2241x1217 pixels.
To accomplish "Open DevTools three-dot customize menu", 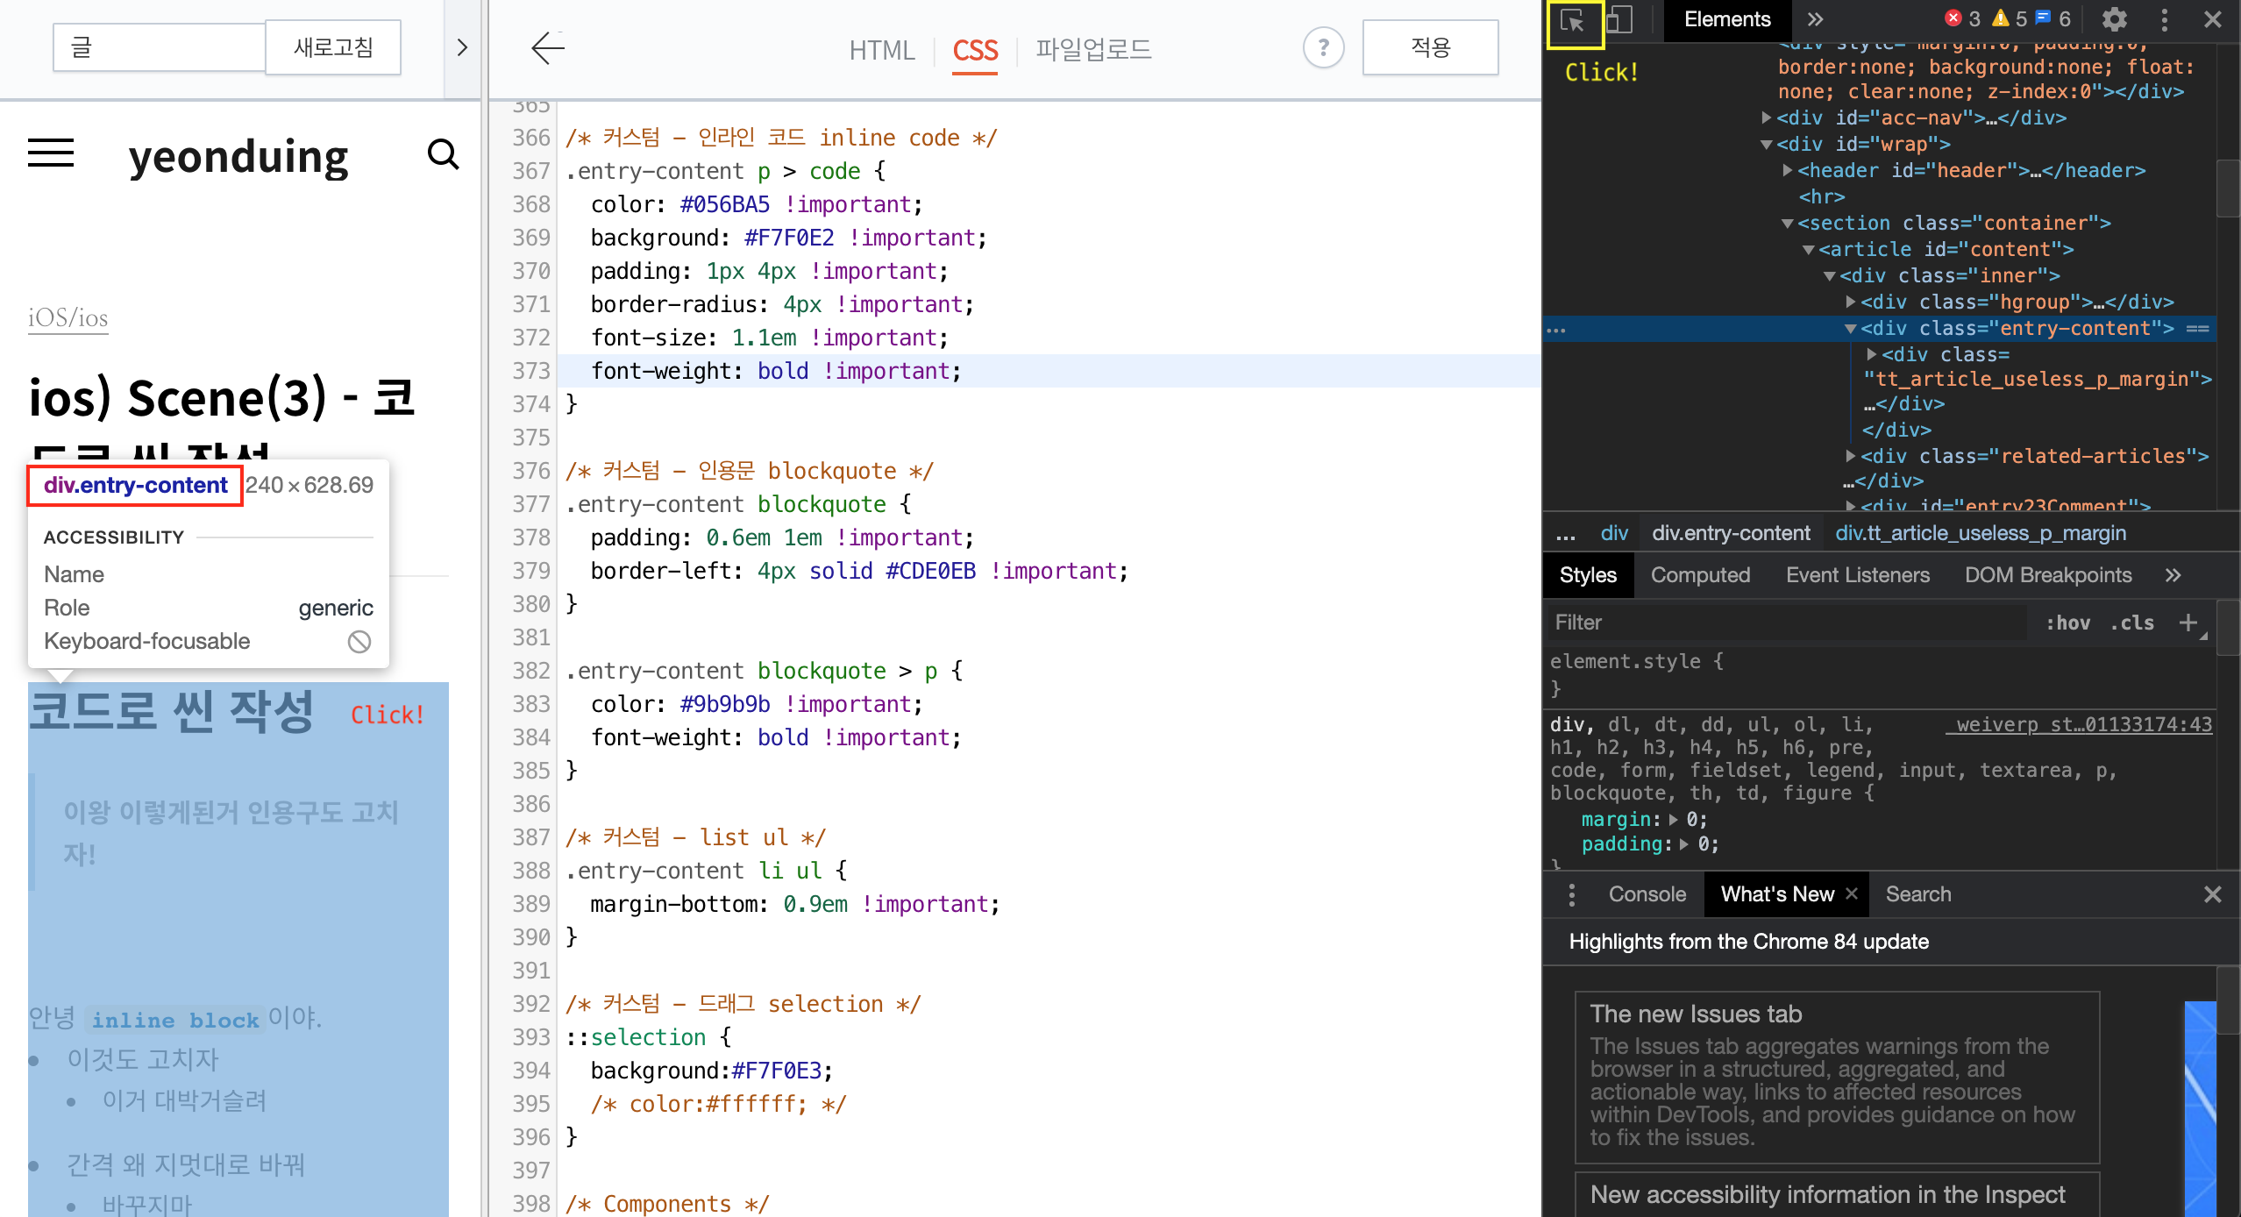I will pyautogui.click(x=2164, y=19).
